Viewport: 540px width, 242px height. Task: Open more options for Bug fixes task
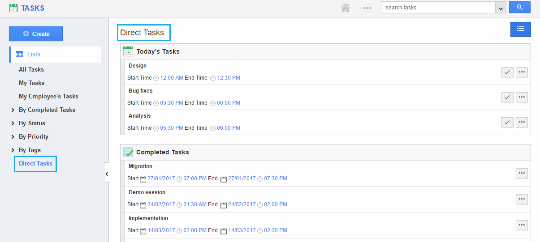(x=522, y=97)
